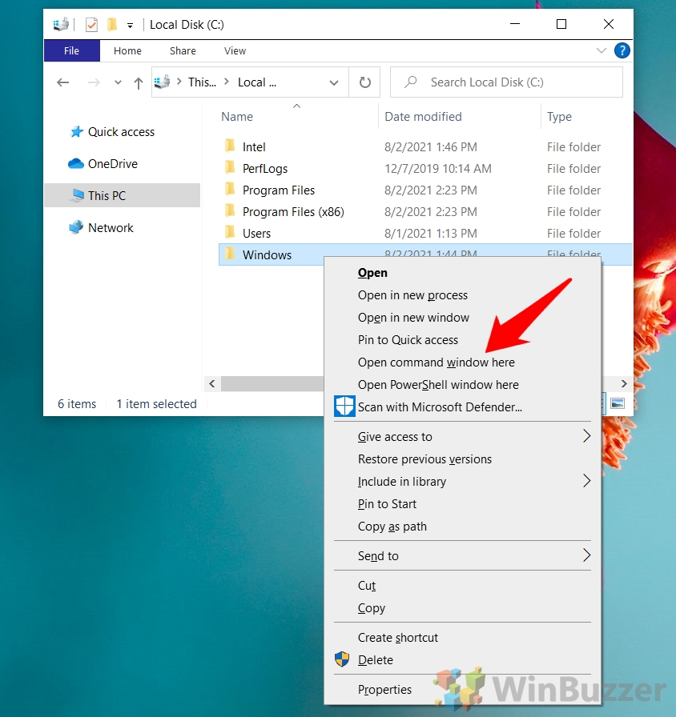Expand the address bar dropdown
Viewport: 676px width, 717px height.
click(334, 82)
